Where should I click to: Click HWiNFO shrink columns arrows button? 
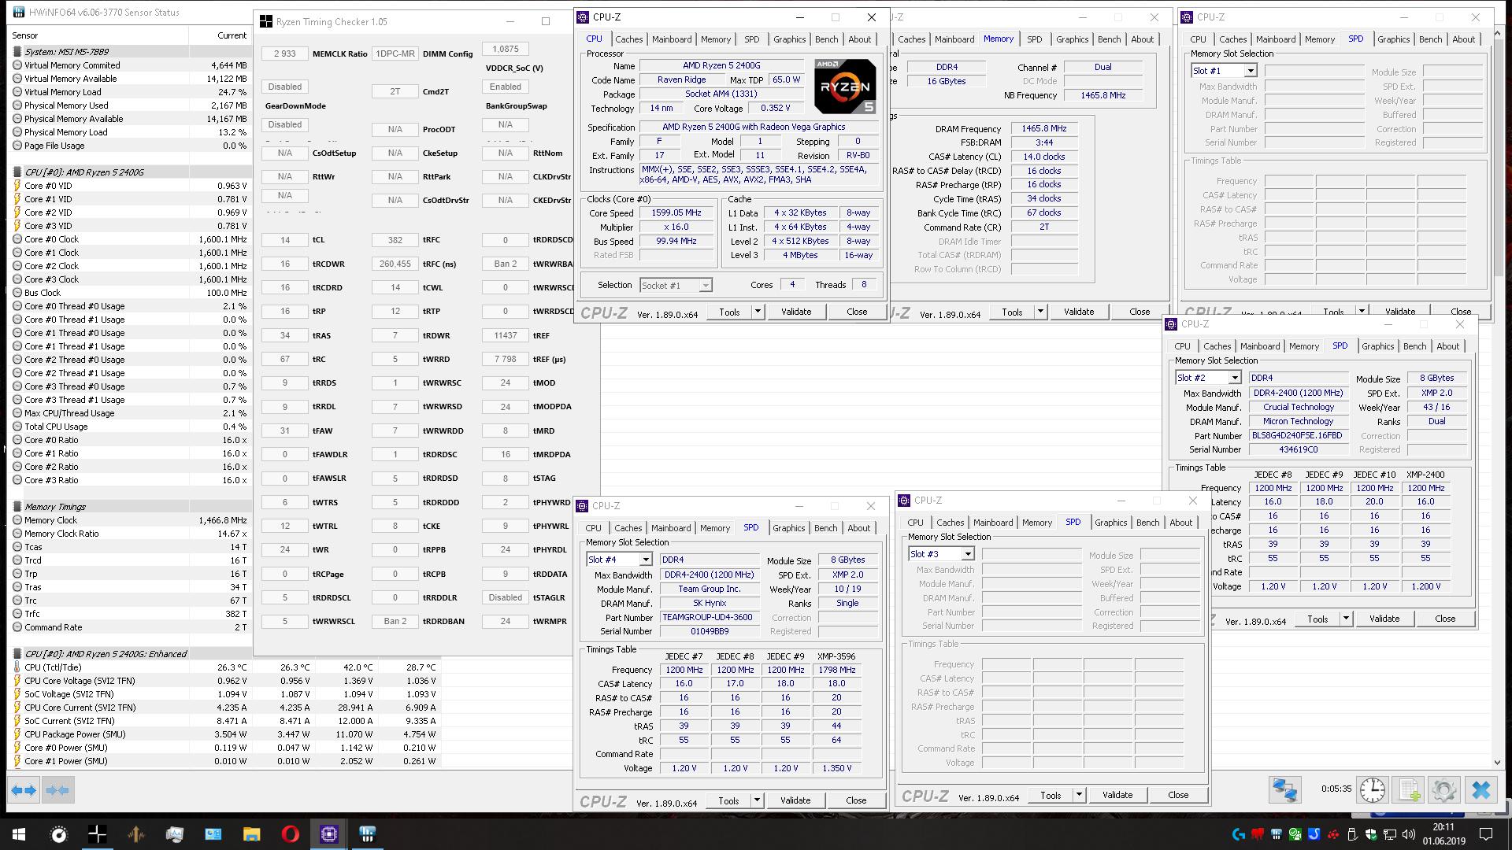(x=57, y=790)
